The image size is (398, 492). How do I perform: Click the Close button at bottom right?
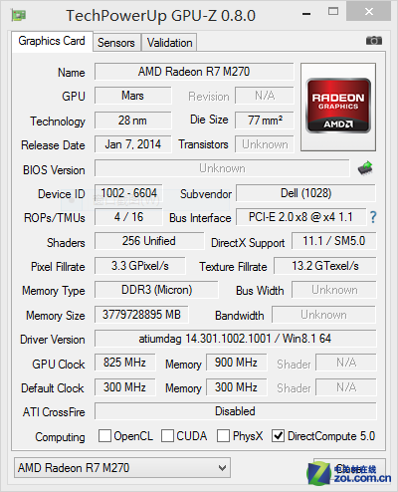pyautogui.click(x=349, y=469)
